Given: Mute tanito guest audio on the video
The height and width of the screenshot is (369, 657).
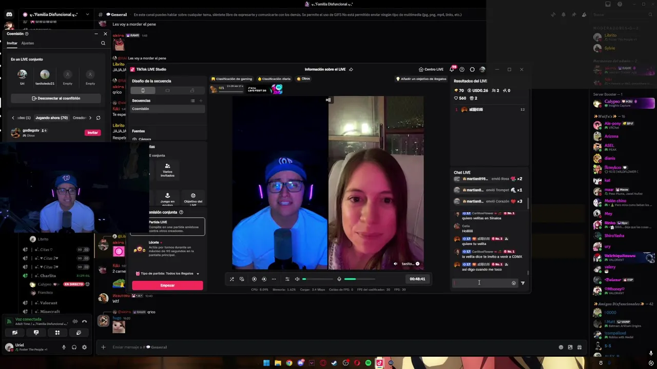Looking at the screenshot, I should click(x=395, y=263).
